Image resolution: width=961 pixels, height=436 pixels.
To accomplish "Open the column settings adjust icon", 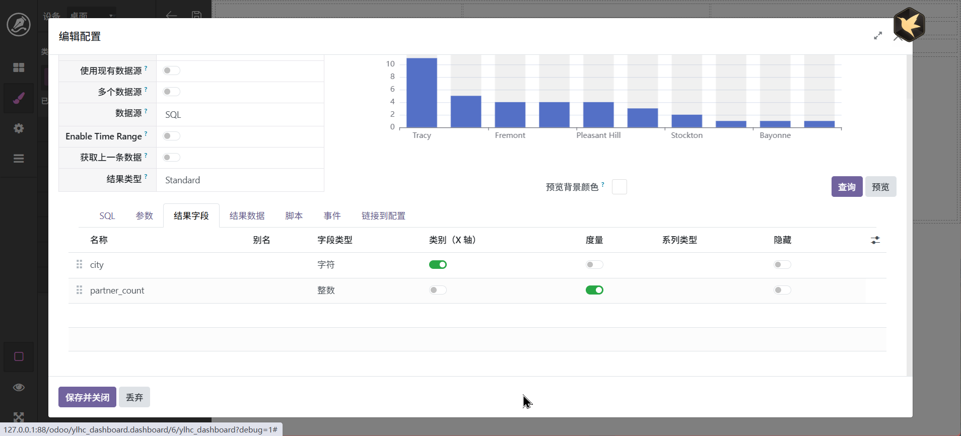I will pos(875,240).
